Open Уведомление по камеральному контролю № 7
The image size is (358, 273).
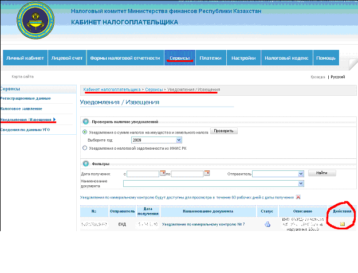[203, 224]
